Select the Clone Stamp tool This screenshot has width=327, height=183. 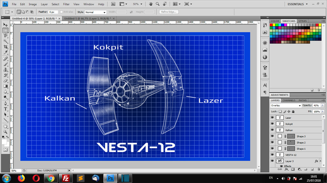pyautogui.click(x=6, y=70)
